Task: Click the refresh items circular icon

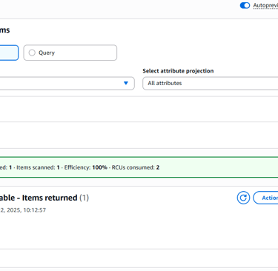Action: 243,198
